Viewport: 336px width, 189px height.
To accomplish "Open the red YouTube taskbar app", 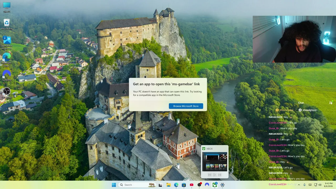I will pos(192,185).
